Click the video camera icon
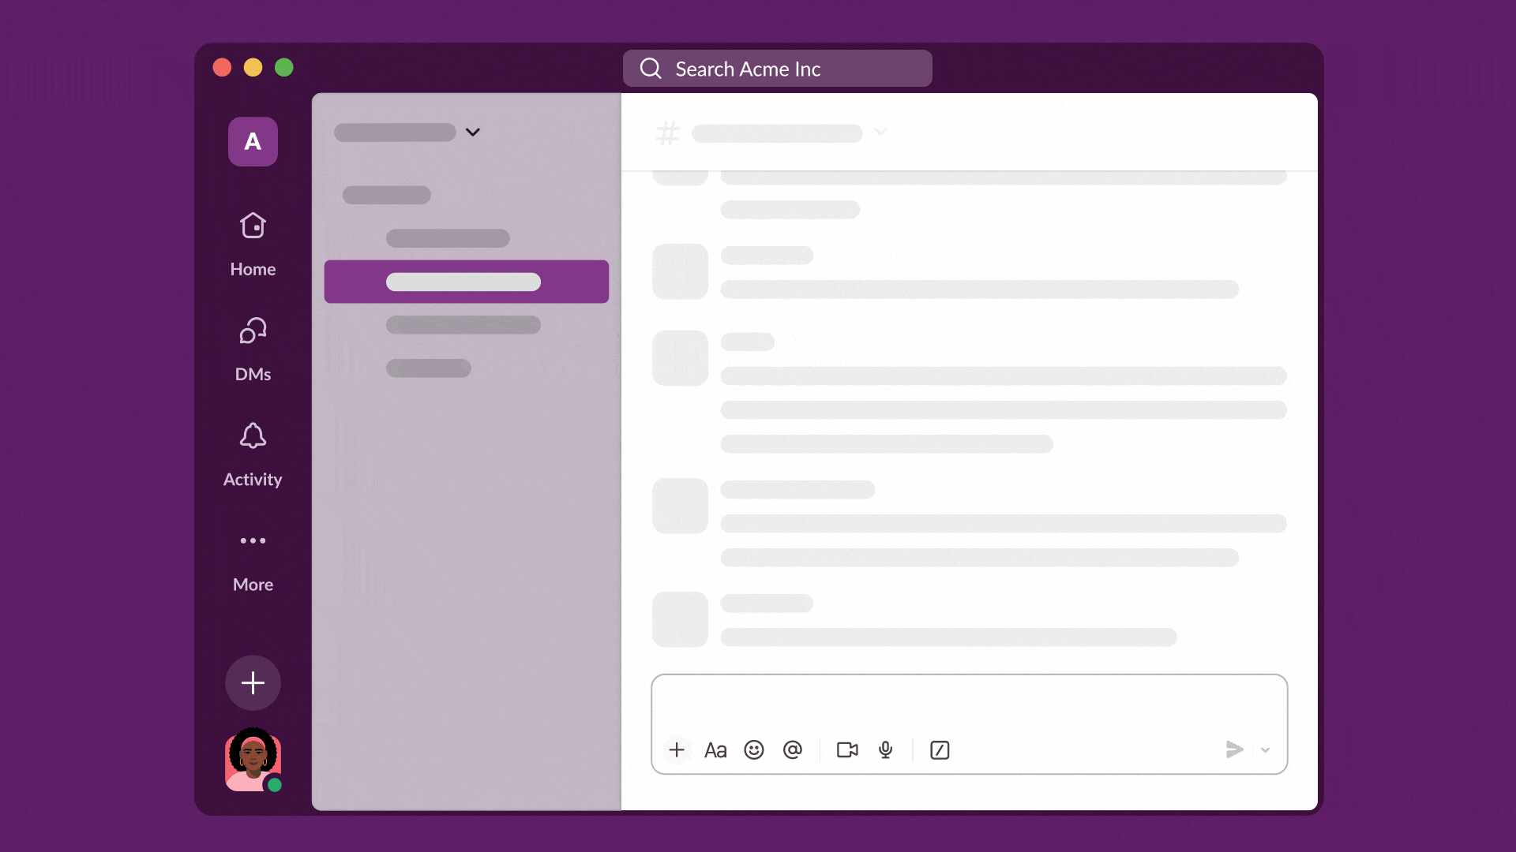Viewport: 1516px width, 852px height. click(846, 750)
